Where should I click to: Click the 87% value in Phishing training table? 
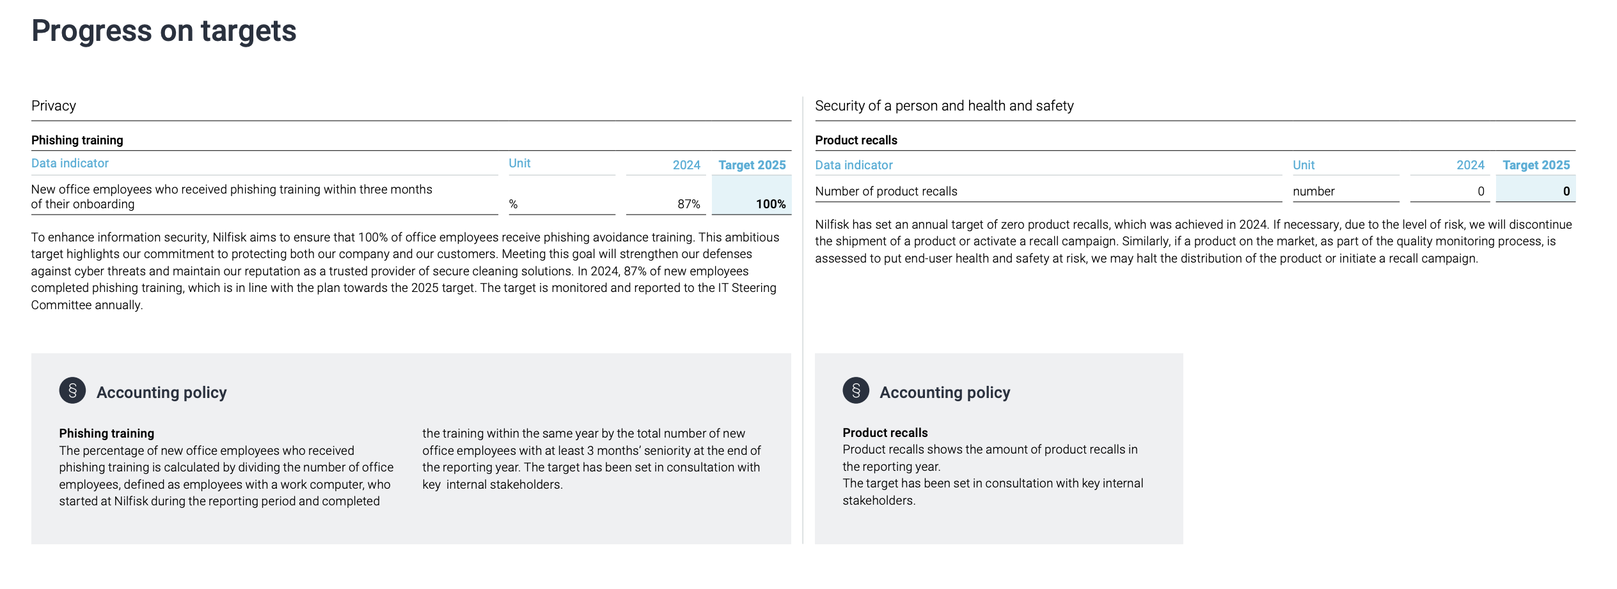click(688, 204)
